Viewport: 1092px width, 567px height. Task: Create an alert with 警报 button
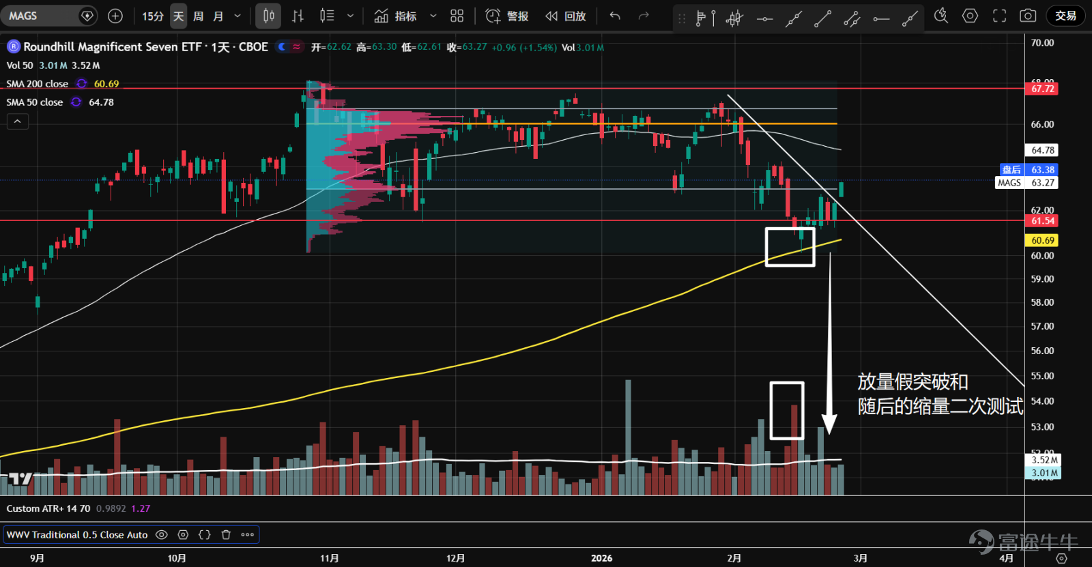[x=507, y=16]
